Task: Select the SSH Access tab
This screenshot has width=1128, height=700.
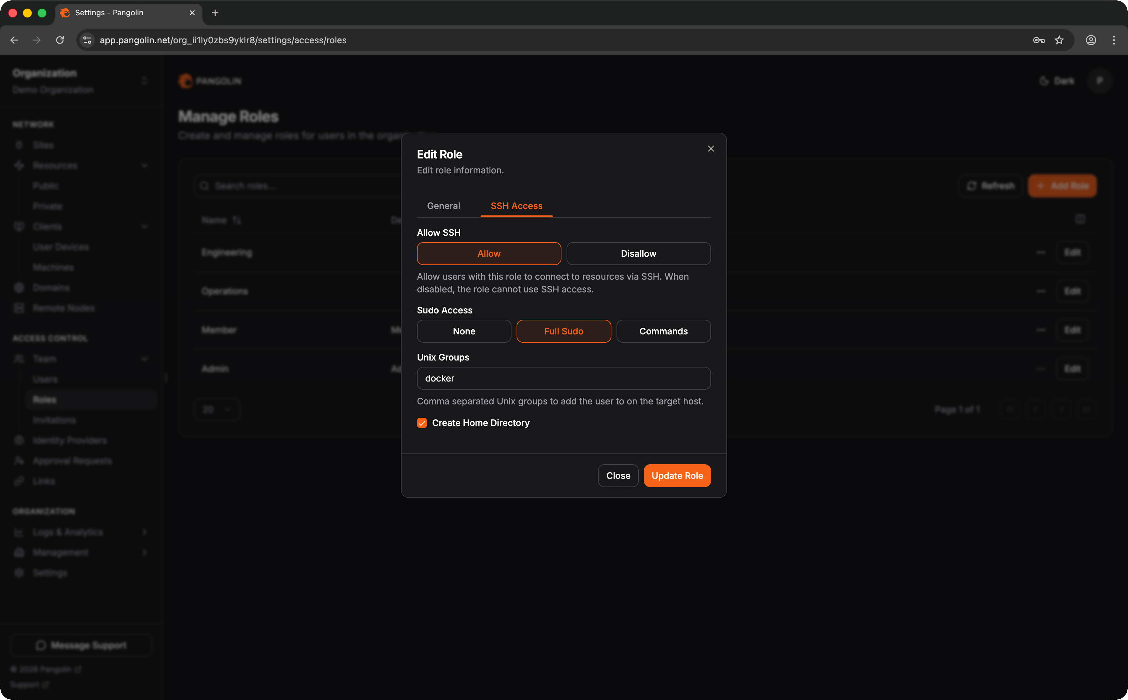Action: (516, 206)
